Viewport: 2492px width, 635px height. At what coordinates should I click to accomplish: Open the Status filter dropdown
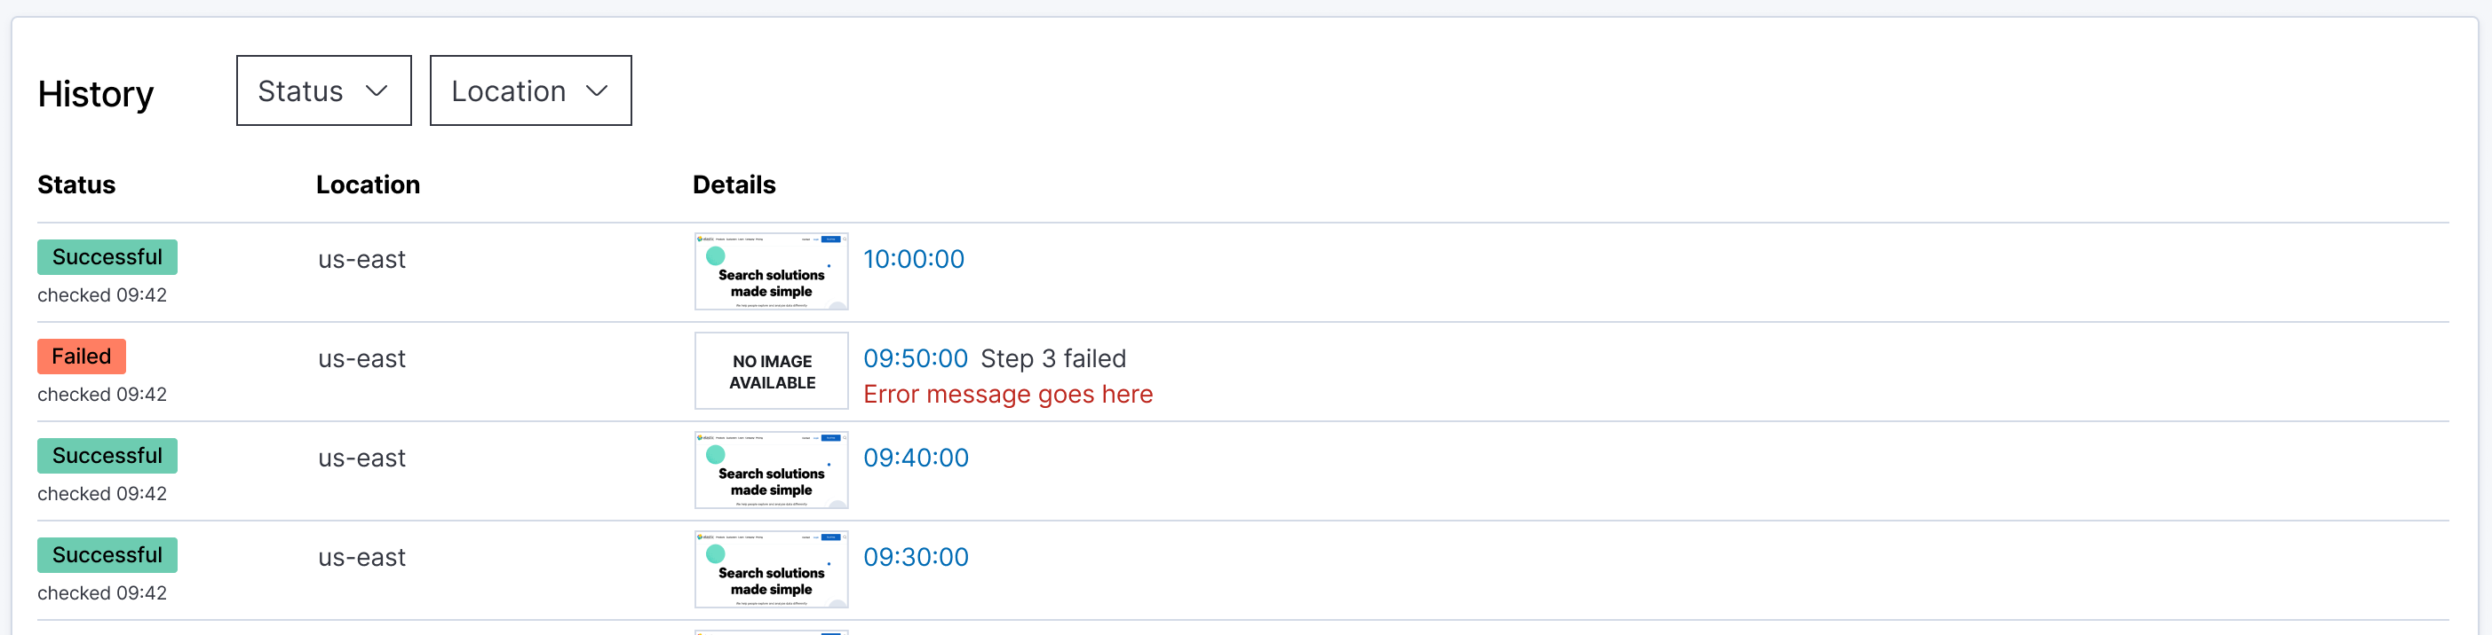tap(322, 90)
